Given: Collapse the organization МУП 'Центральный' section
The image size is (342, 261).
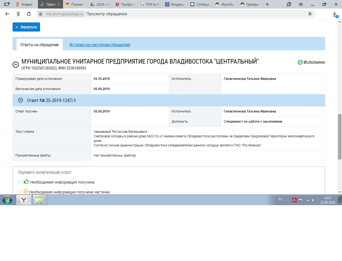Looking at the screenshot, I should (x=16, y=64).
